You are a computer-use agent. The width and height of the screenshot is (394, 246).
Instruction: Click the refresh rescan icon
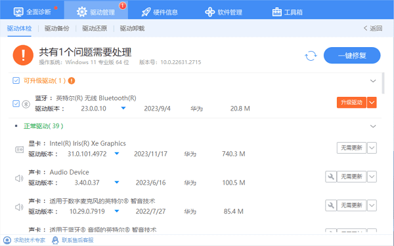[x=311, y=56]
